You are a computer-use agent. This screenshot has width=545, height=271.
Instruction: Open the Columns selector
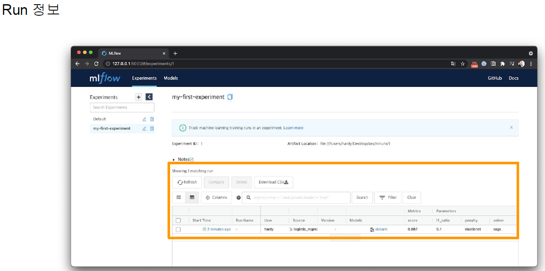[x=216, y=197]
